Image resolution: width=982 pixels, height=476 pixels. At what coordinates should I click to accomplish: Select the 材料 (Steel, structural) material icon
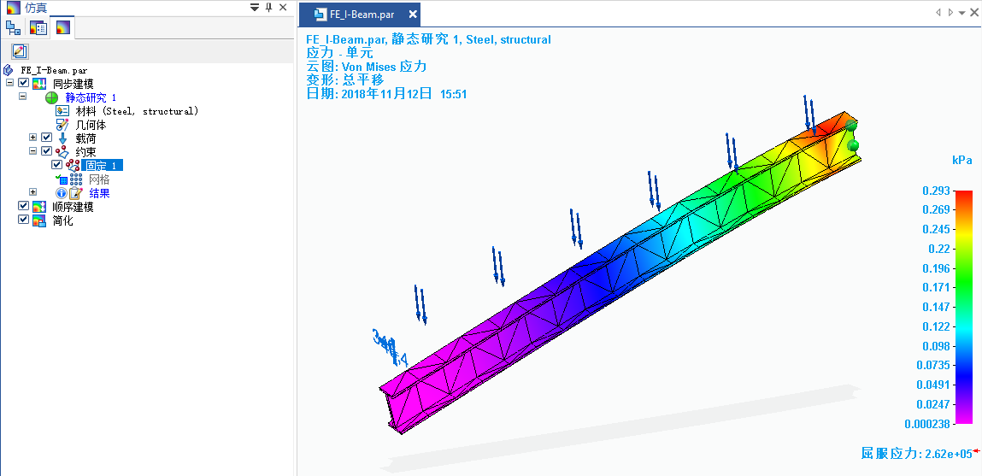click(x=62, y=111)
